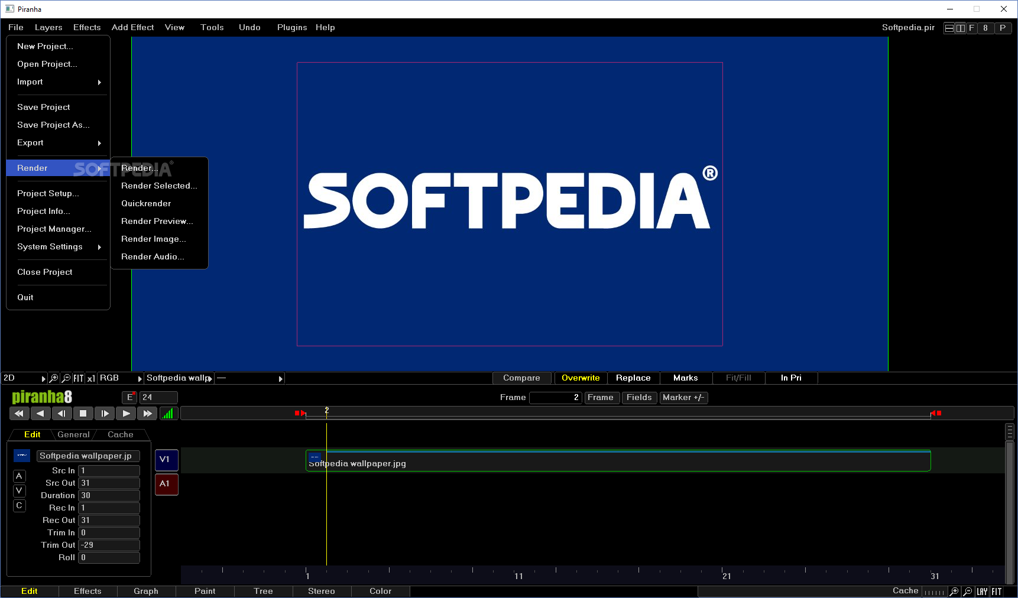The height and width of the screenshot is (598, 1018).
Task: Switch to vertical split layout icon
Action: click(x=961, y=28)
